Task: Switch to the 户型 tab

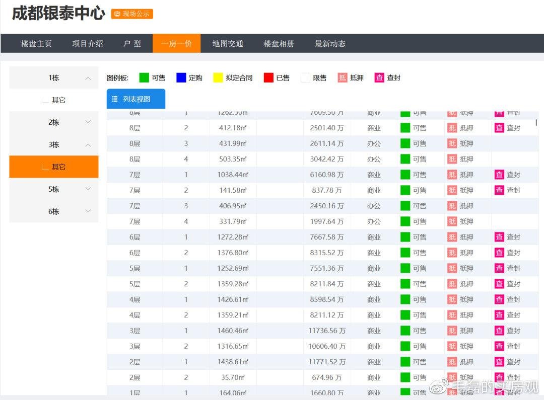Action: click(132, 44)
